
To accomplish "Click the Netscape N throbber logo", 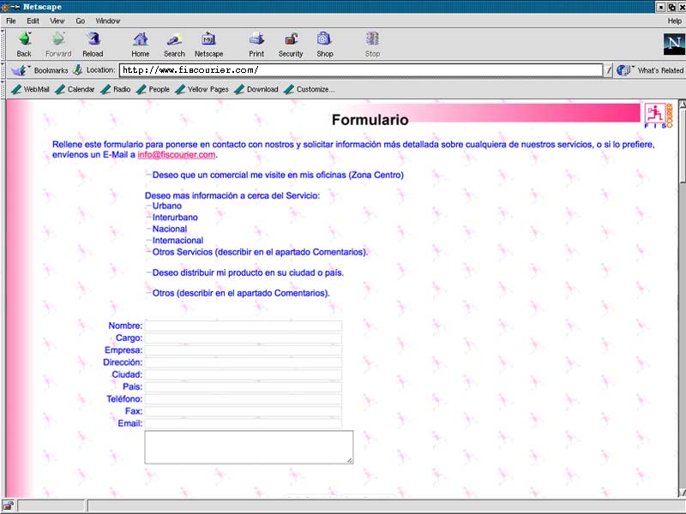I will [x=674, y=44].
